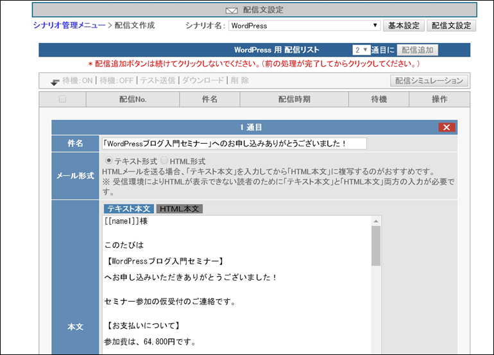Click 配信No. column header
This screenshot has height=355, width=494.
(x=133, y=100)
